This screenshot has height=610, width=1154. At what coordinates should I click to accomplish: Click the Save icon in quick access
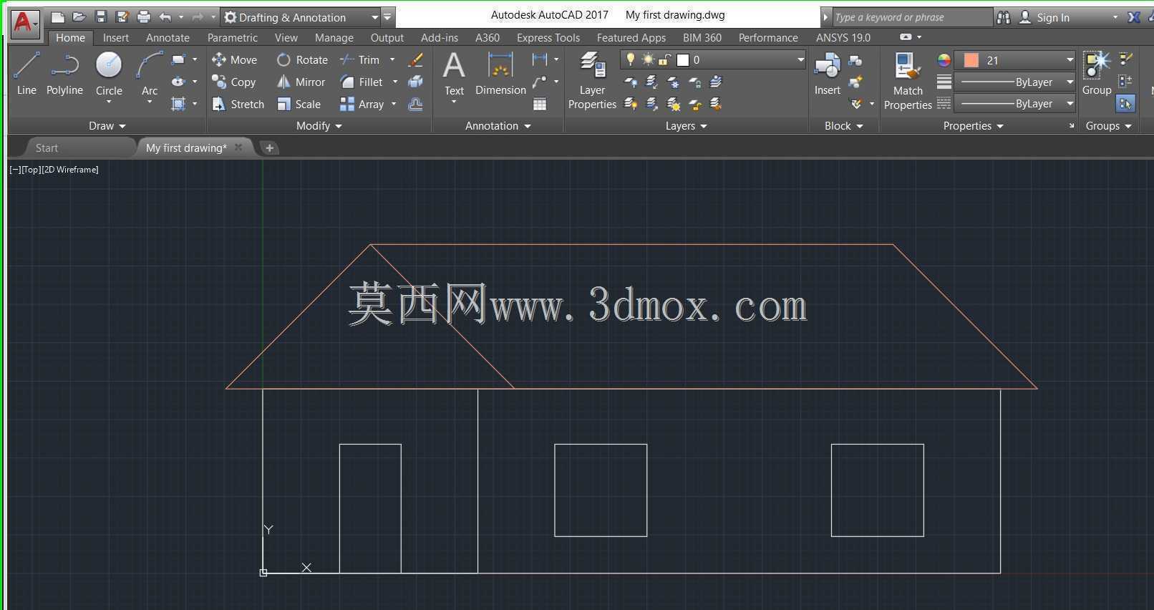(x=100, y=17)
